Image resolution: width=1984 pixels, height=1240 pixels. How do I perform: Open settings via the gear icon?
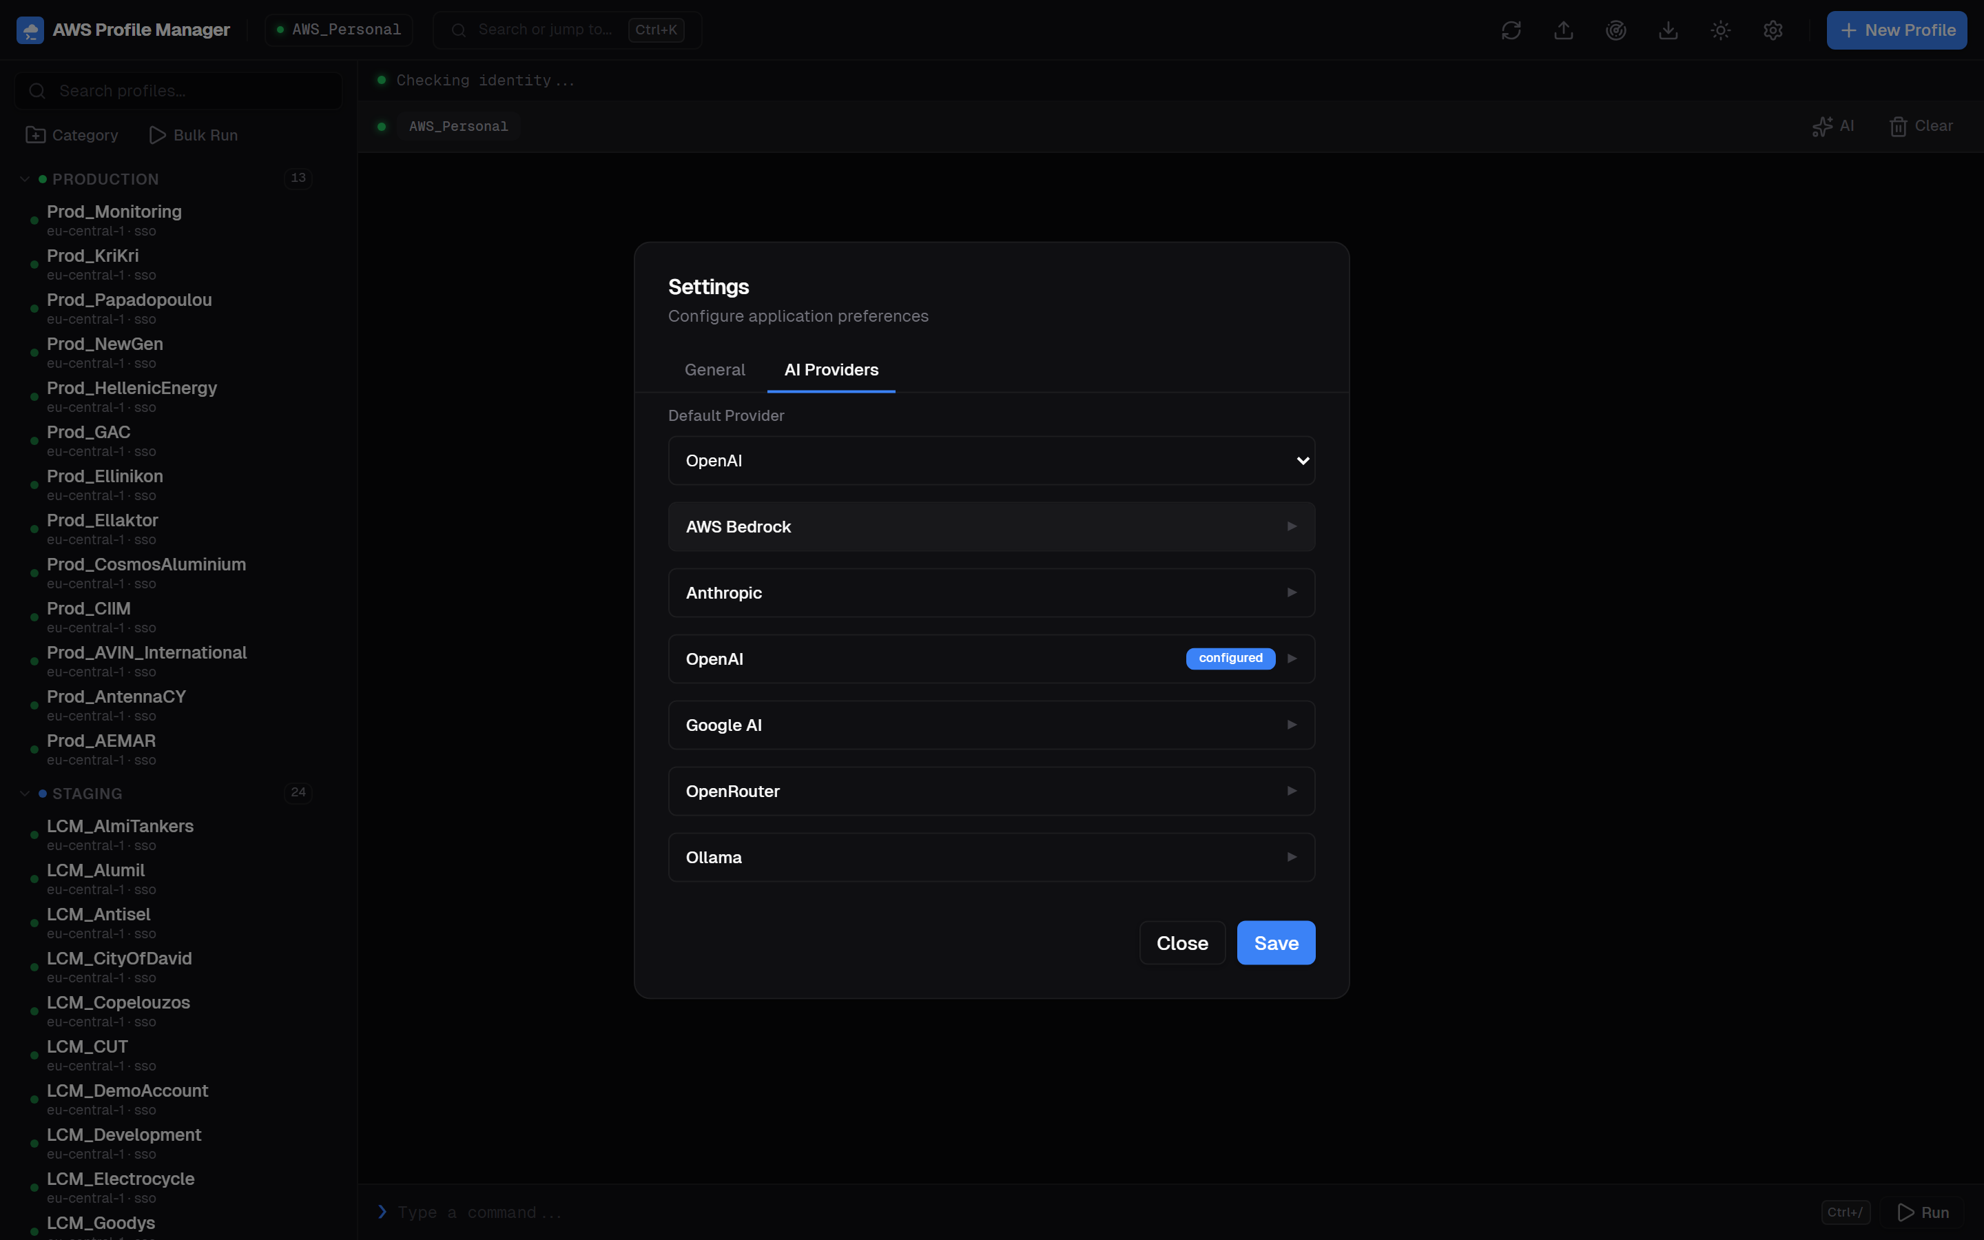(x=1773, y=30)
